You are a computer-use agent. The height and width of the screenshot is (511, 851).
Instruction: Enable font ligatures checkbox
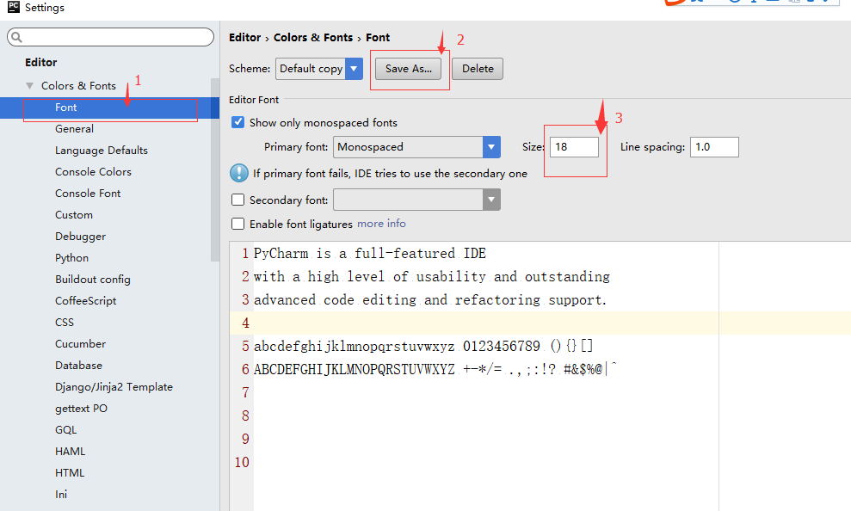click(x=237, y=224)
